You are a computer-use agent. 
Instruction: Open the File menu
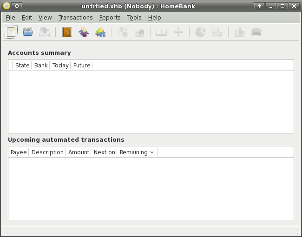(x=10, y=18)
